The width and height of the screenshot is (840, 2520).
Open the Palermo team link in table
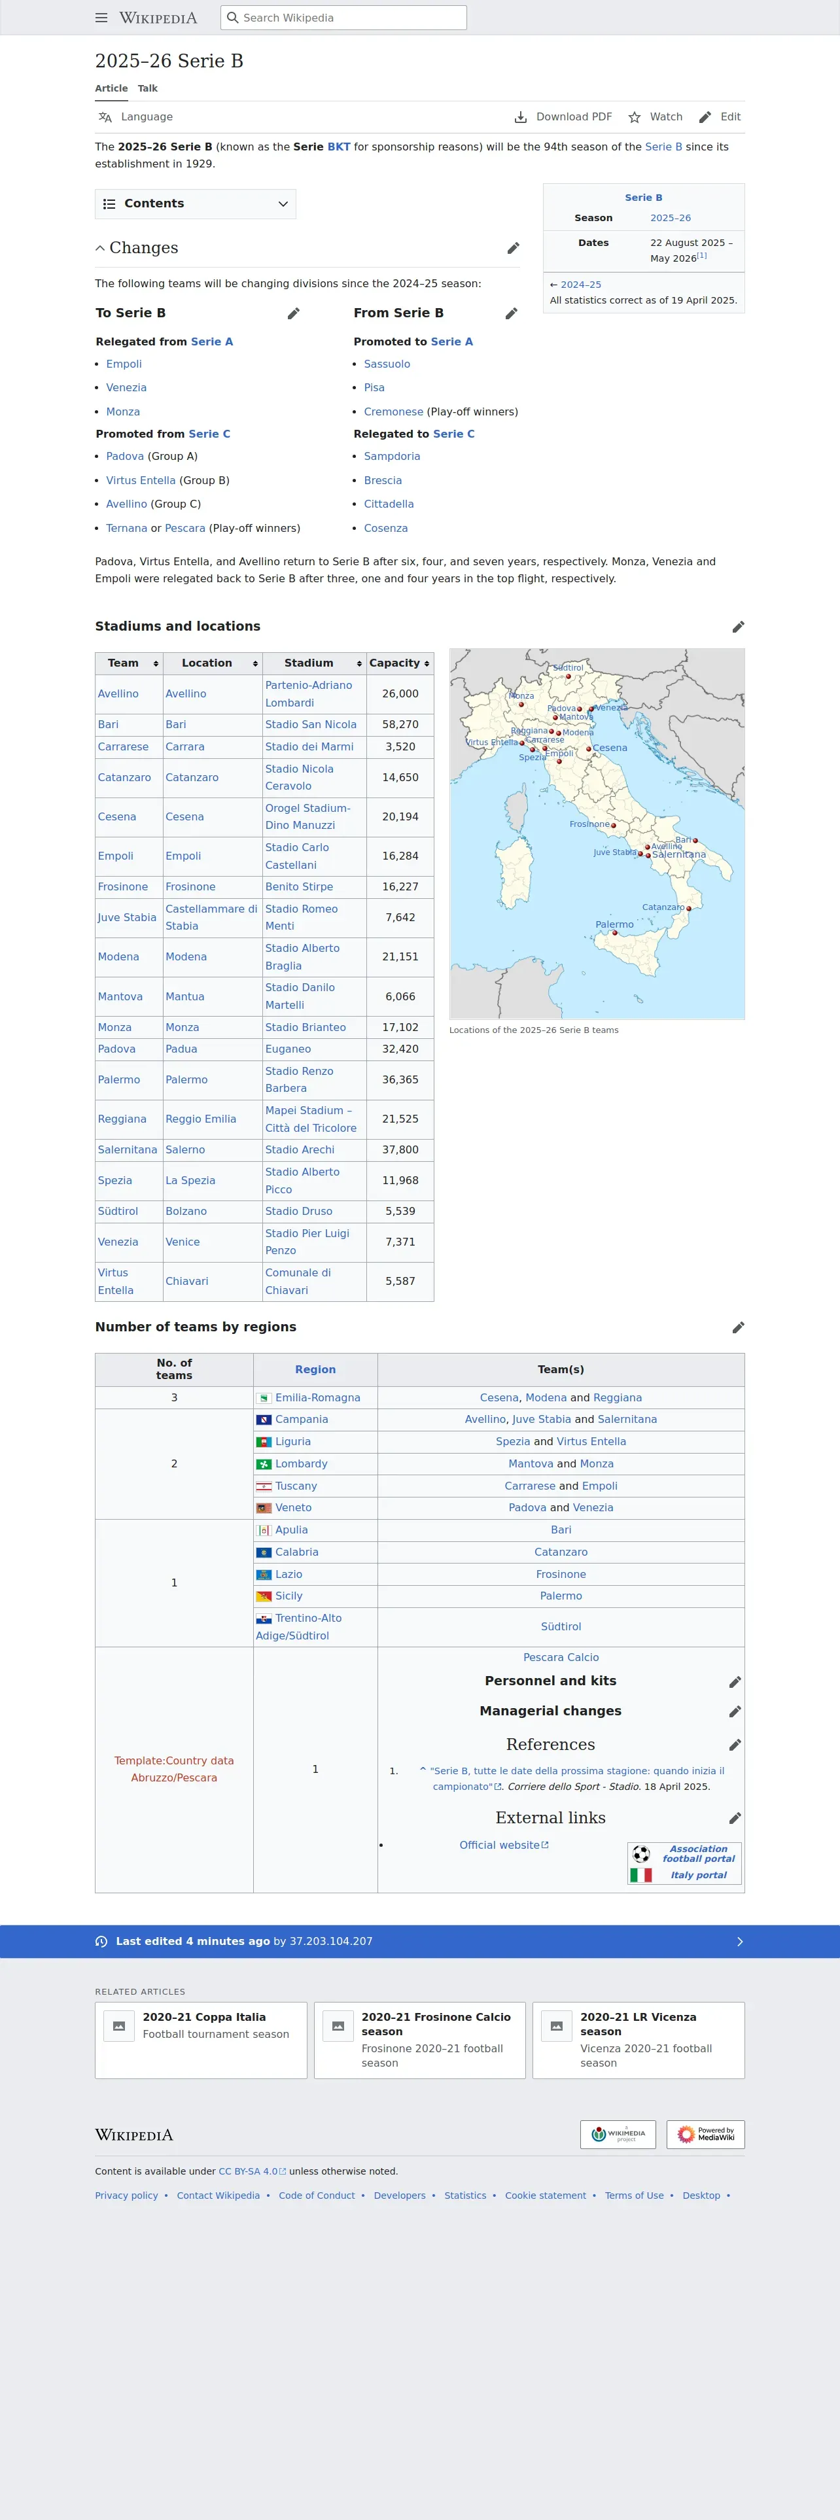tap(119, 1080)
